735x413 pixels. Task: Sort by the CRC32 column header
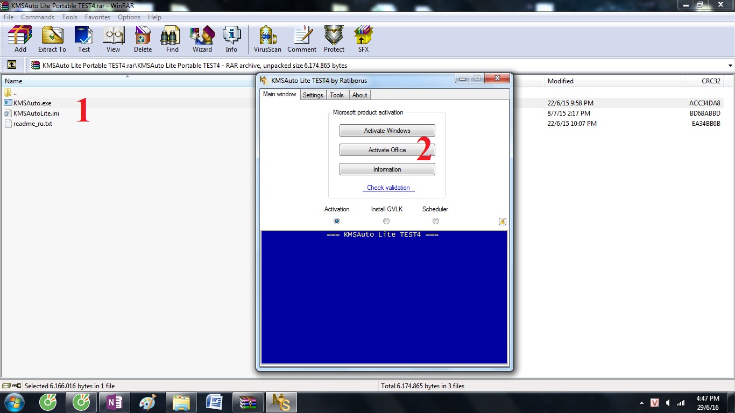[x=704, y=81]
